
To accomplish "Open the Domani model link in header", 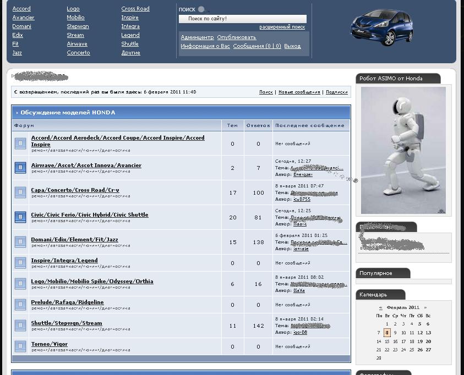I will point(21,26).
